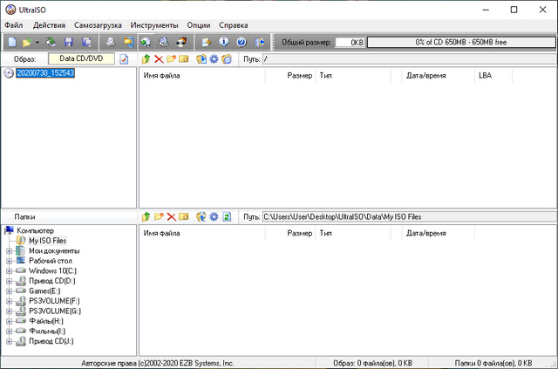The width and height of the screenshot is (558, 369).
Task: Click the image properties icon beside Data CD/DVD
Action: (x=124, y=59)
